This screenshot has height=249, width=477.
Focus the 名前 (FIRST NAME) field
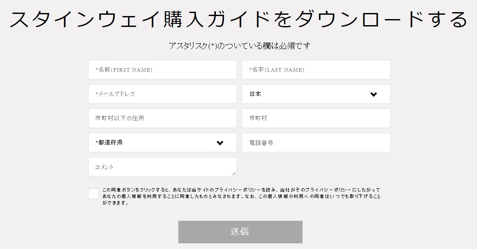point(162,70)
